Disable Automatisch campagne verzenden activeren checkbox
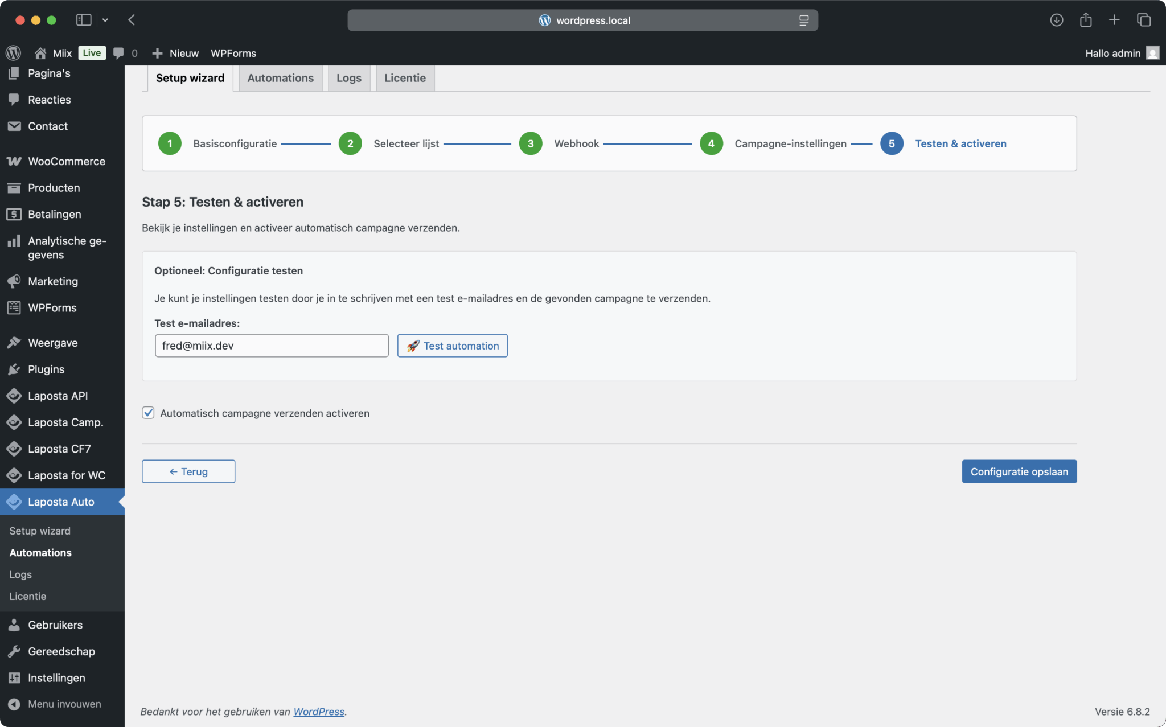 (x=148, y=413)
